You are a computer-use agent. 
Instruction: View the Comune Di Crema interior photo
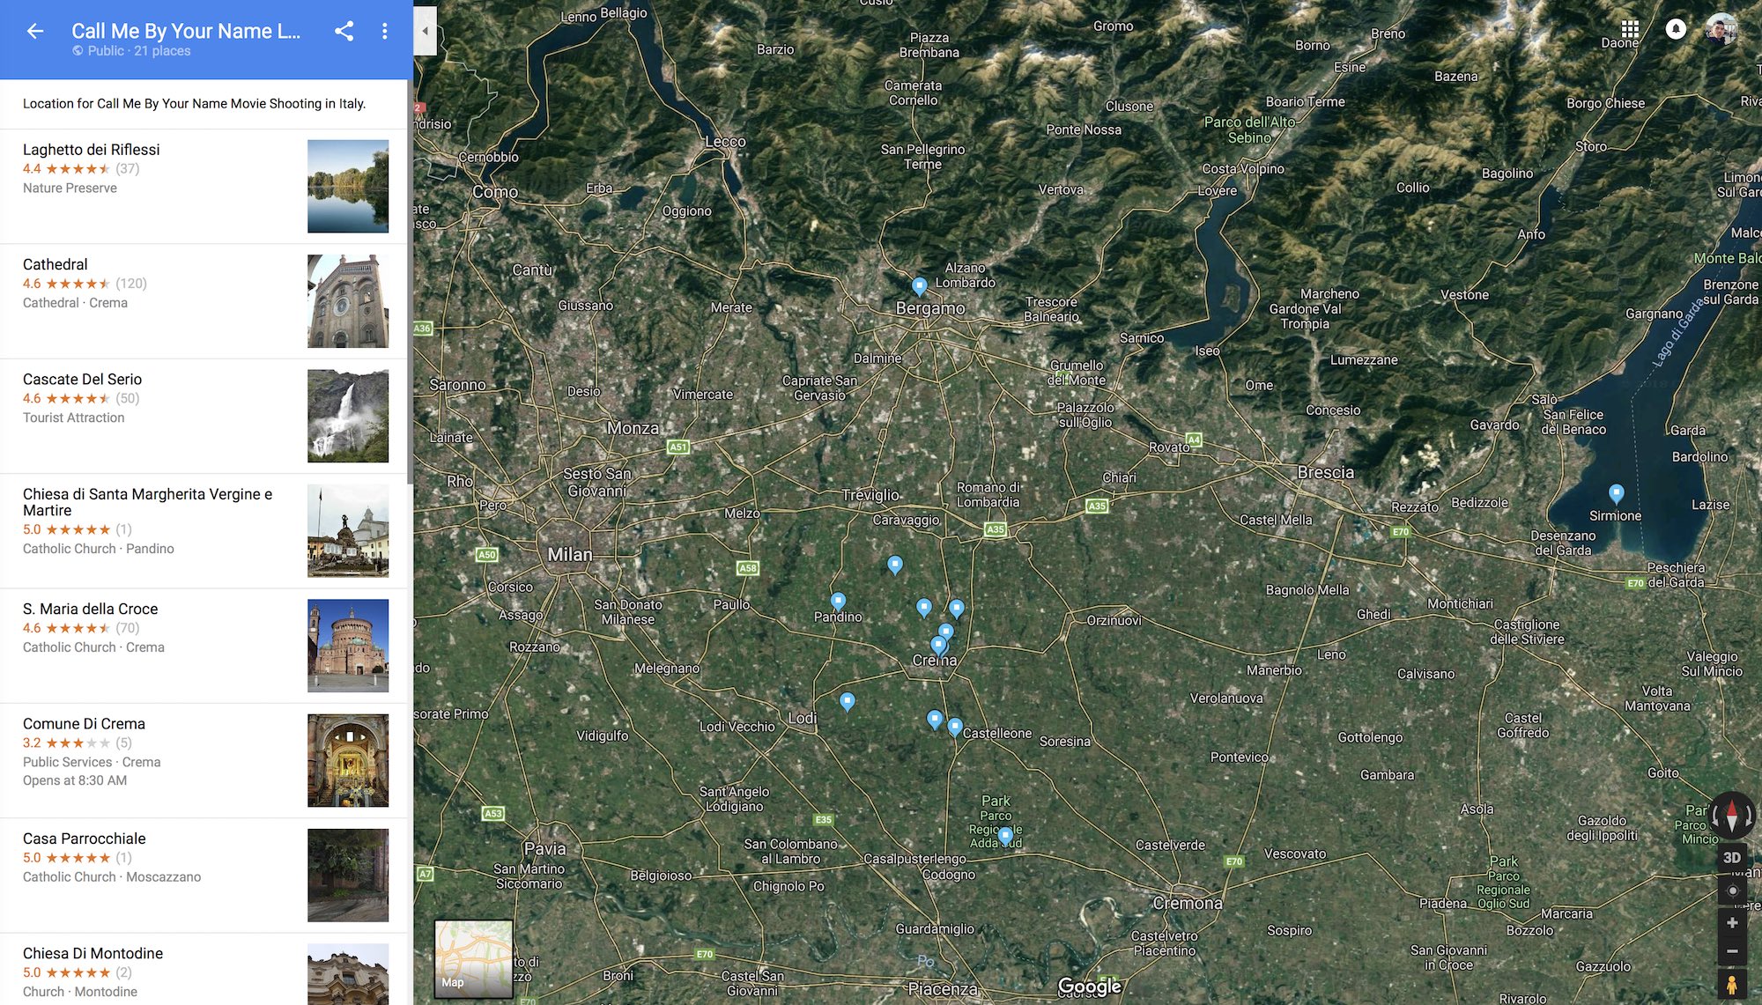coord(348,760)
